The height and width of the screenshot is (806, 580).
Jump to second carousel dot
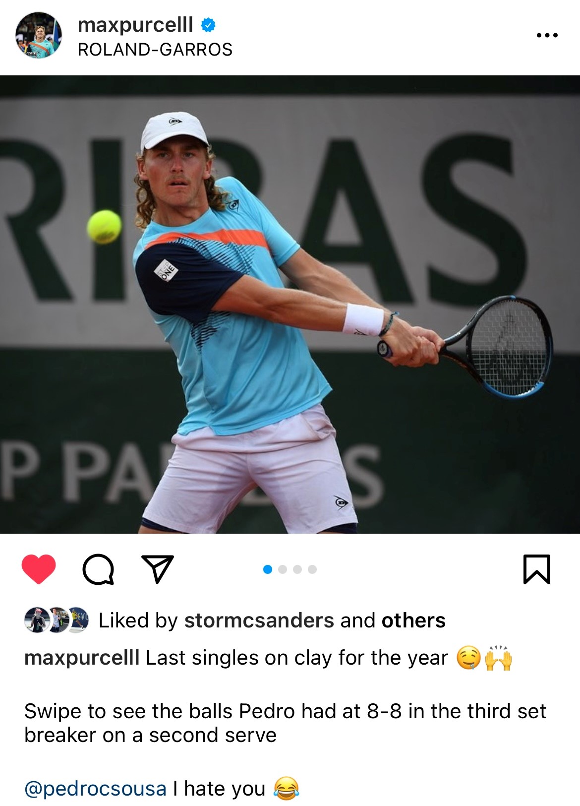pos(283,569)
